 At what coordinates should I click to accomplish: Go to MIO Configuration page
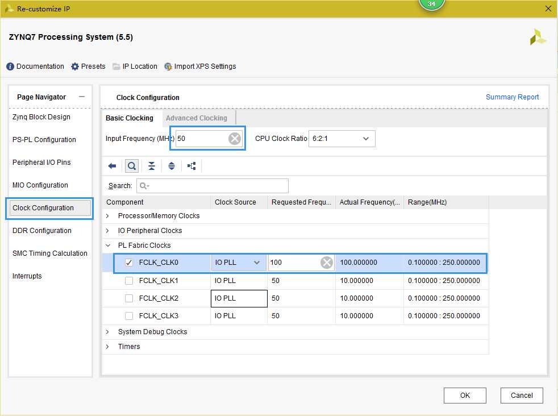click(x=40, y=185)
